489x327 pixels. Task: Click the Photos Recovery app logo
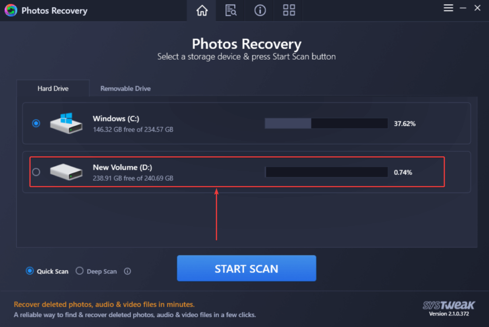click(x=11, y=10)
